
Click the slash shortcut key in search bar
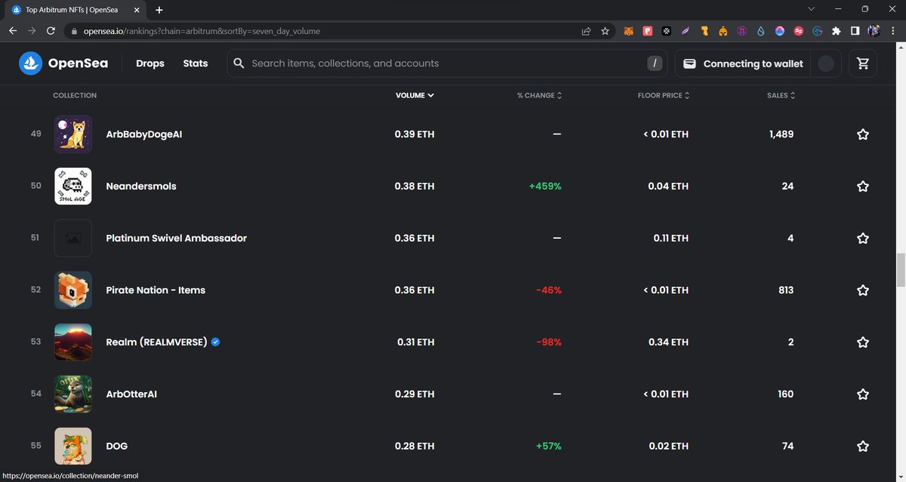coord(655,63)
